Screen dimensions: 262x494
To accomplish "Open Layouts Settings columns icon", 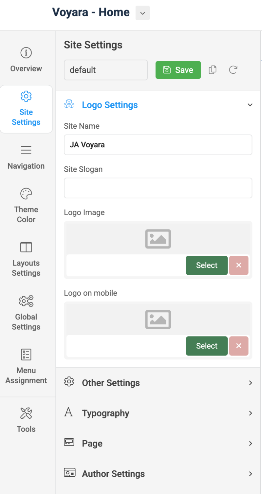I will pyautogui.click(x=26, y=247).
